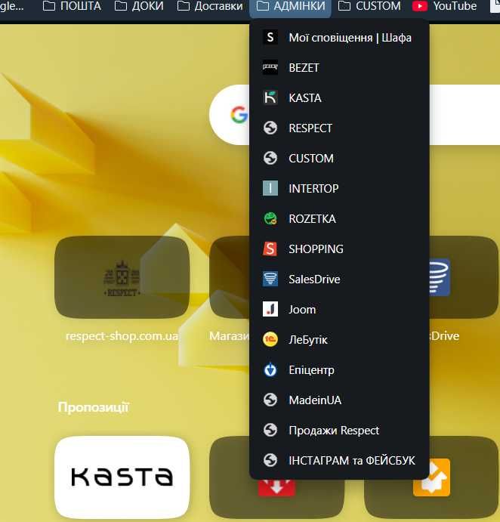Open the Kasta offer card
Viewport: 500px width, 522px height.
pos(122,477)
